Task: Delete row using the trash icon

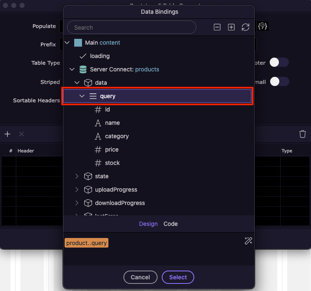Action: click(302, 134)
